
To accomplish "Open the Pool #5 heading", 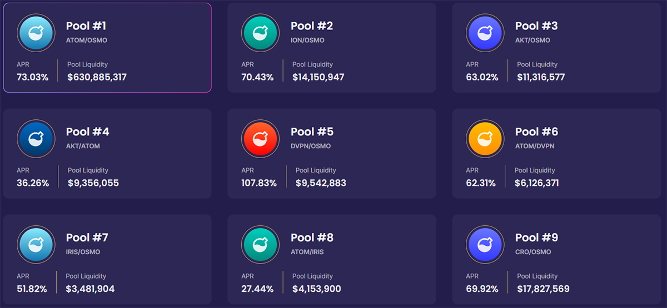I will point(312,132).
